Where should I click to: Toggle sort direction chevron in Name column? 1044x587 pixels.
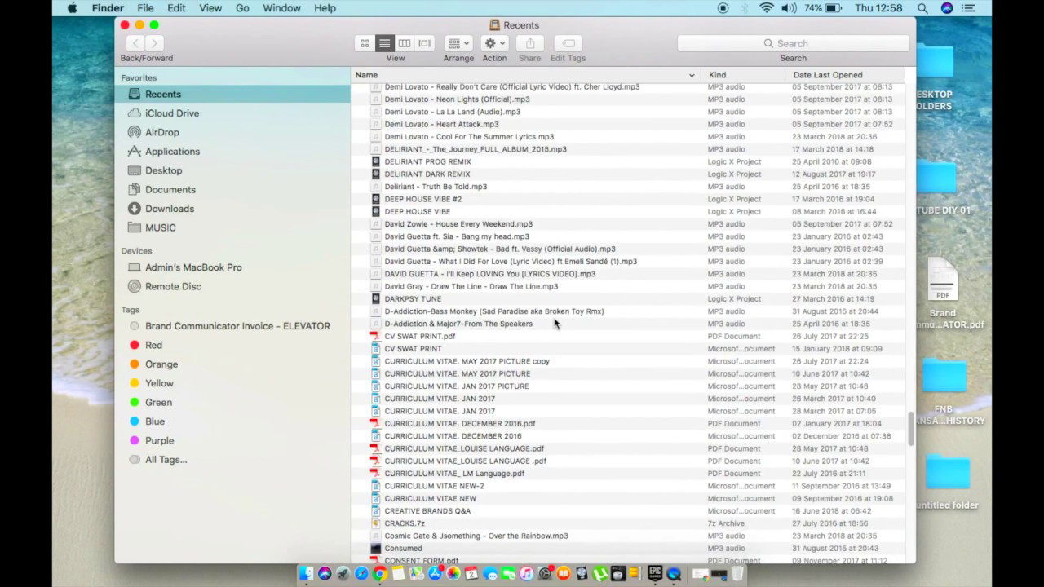pyautogui.click(x=692, y=75)
